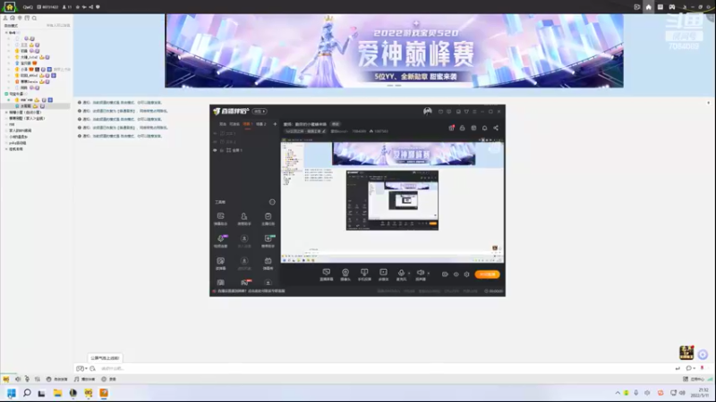Click the equalizer icon in YY bottom bar
This screenshot has height=402, width=716.
point(38,379)
